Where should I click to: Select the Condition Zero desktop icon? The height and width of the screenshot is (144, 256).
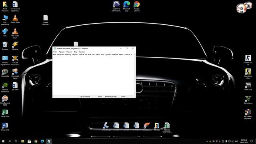point(248,74)
